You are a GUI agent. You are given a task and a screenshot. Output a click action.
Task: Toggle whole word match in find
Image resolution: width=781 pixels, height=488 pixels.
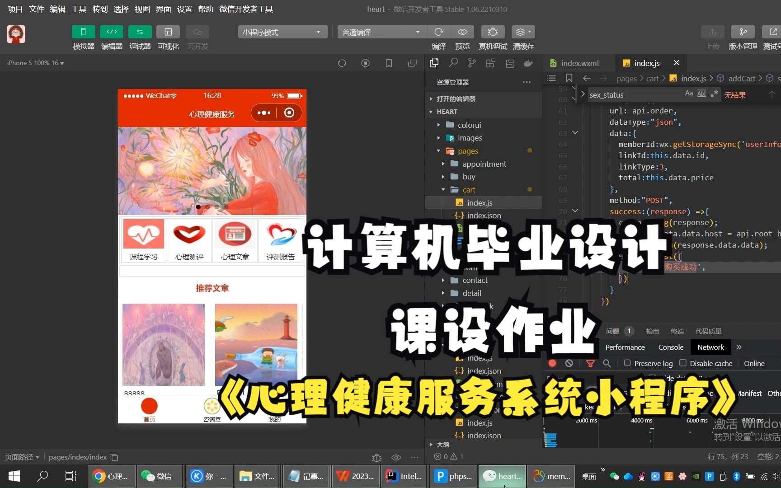701,94
